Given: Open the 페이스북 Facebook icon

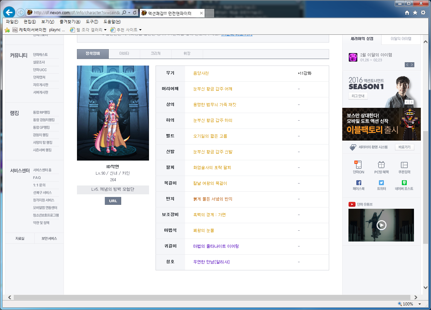Looking at the screenshot, I should (359, 183).
